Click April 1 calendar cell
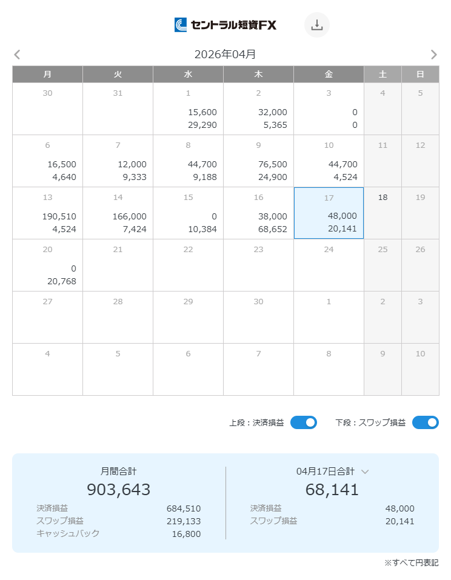The width and height of the screenshot is (451, 580). click(x=188, y=108)
